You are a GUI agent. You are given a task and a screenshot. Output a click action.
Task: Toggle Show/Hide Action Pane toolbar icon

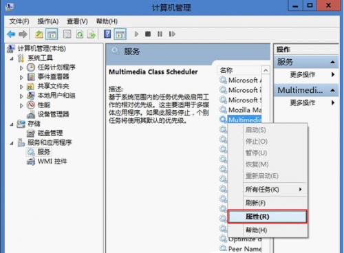(x=120, y=34)
